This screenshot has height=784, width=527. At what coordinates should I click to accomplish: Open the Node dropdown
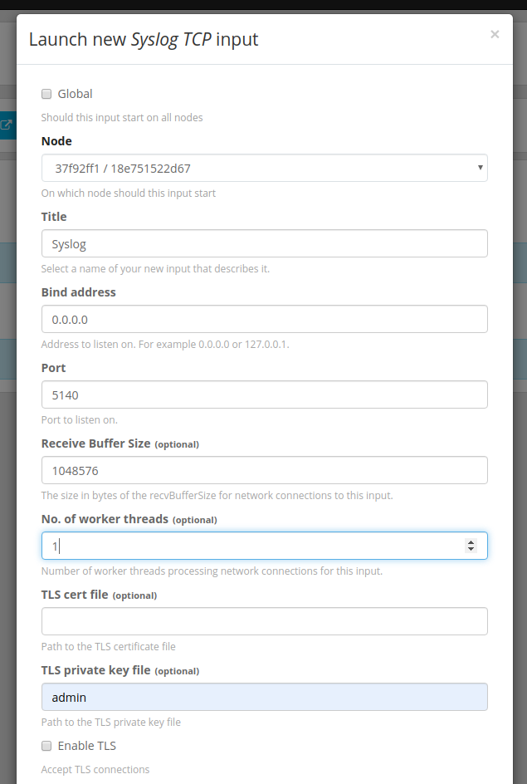[264, 168]
